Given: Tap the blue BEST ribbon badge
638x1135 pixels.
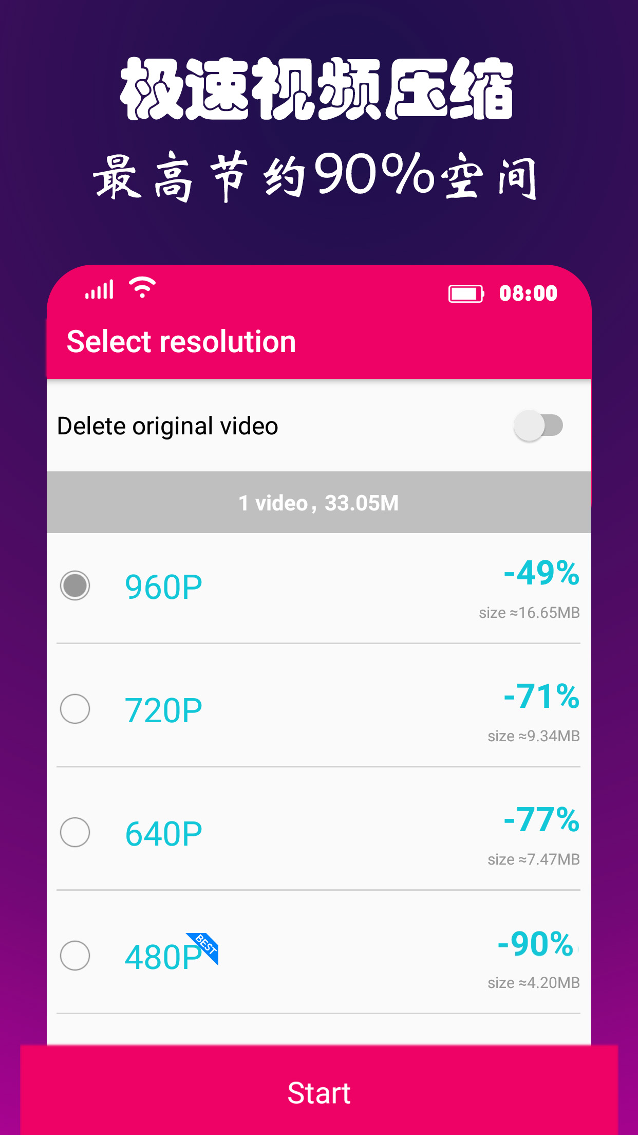Looking at the screenshot, I should point(204,947).
